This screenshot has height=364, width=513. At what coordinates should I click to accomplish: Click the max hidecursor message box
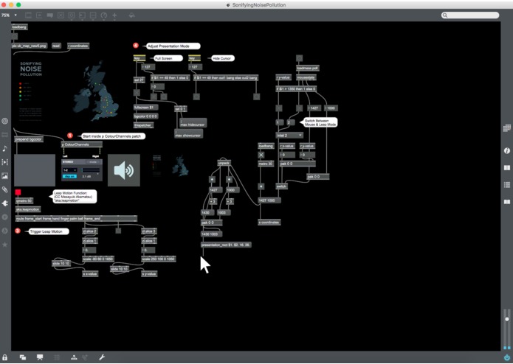click(x=193, y=123)
